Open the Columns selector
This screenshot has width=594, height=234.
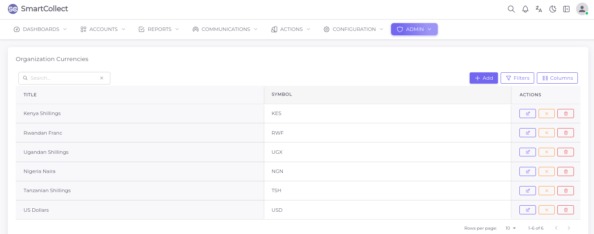557,78
